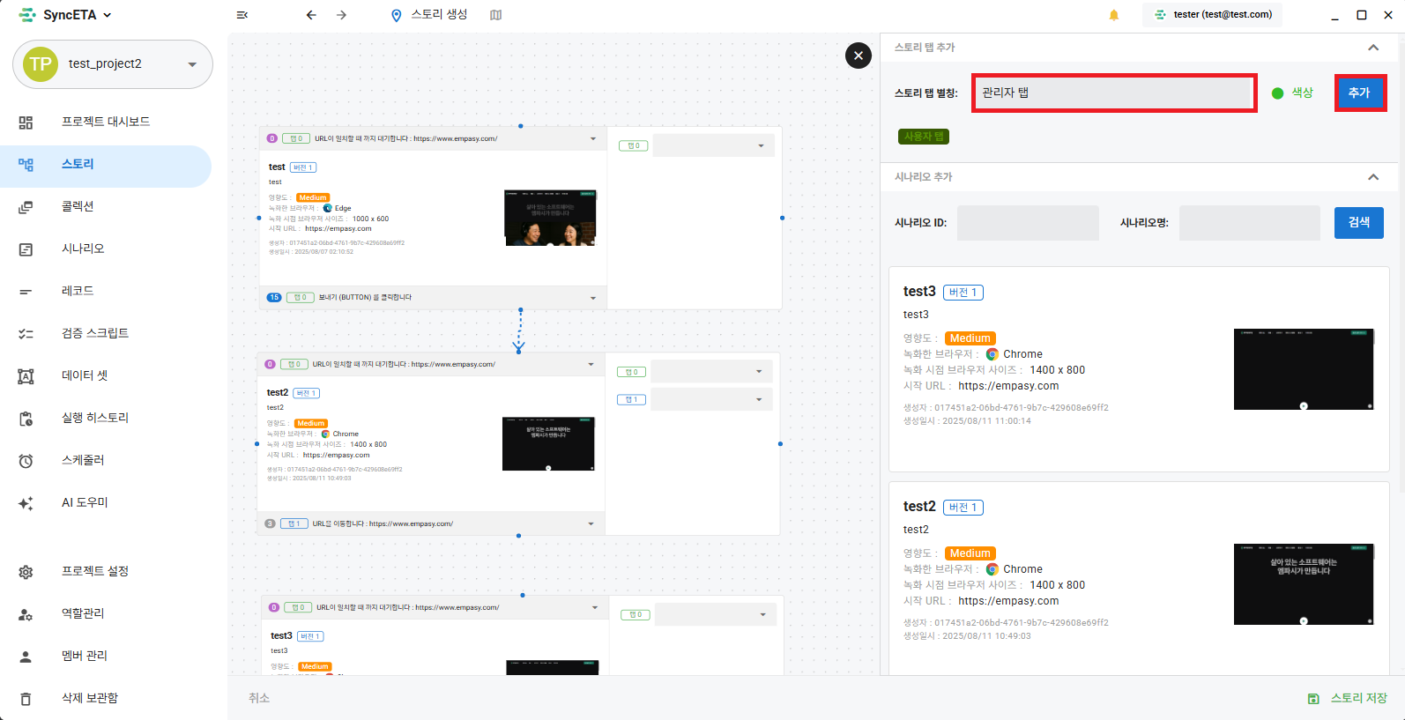Go back with the left arrow
The height and width of the screenshot is (720, 1405).
point(311,15)
